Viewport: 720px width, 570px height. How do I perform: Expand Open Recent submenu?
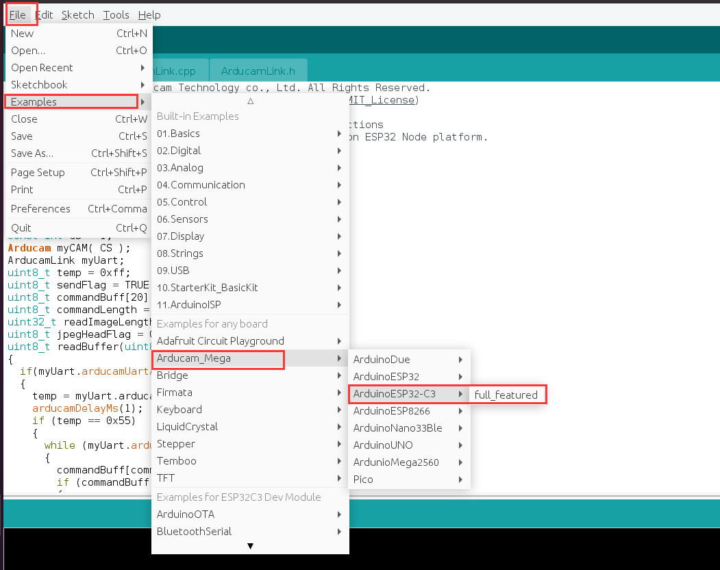[79, 68]
